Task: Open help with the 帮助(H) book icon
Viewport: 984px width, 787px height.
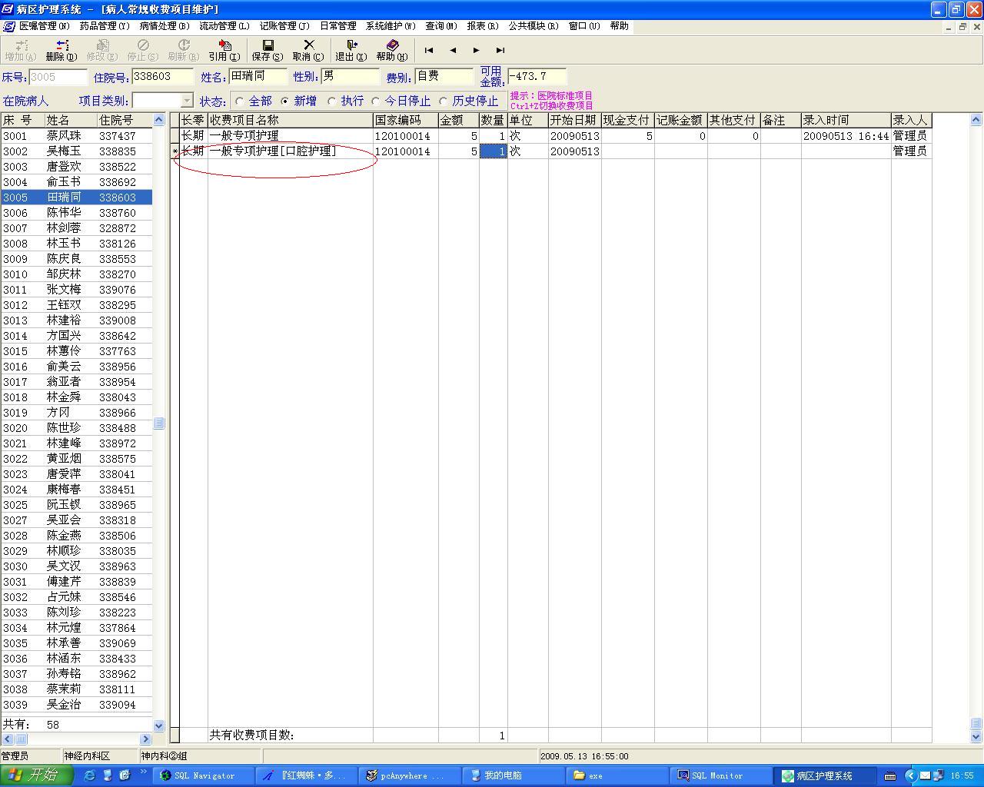Action: pyautogui.click(x=392, y=51)
